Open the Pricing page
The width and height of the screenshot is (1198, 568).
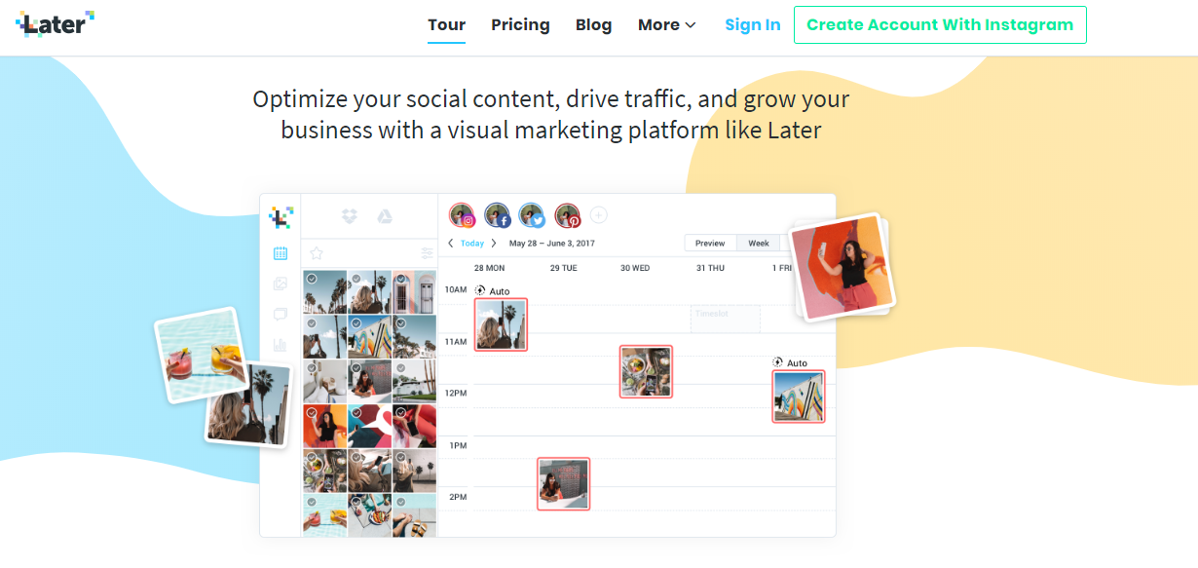pyautogui.click(x=520, y=25)
